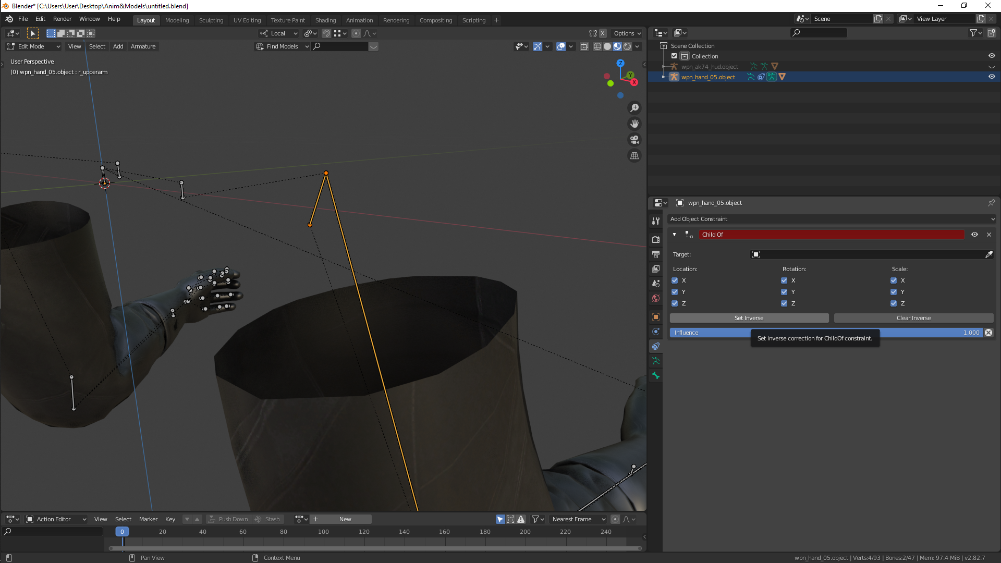Viewport: 1001px width, 563px height.
Task: Open the Rendering menu
Action: [x=396, y=20]
